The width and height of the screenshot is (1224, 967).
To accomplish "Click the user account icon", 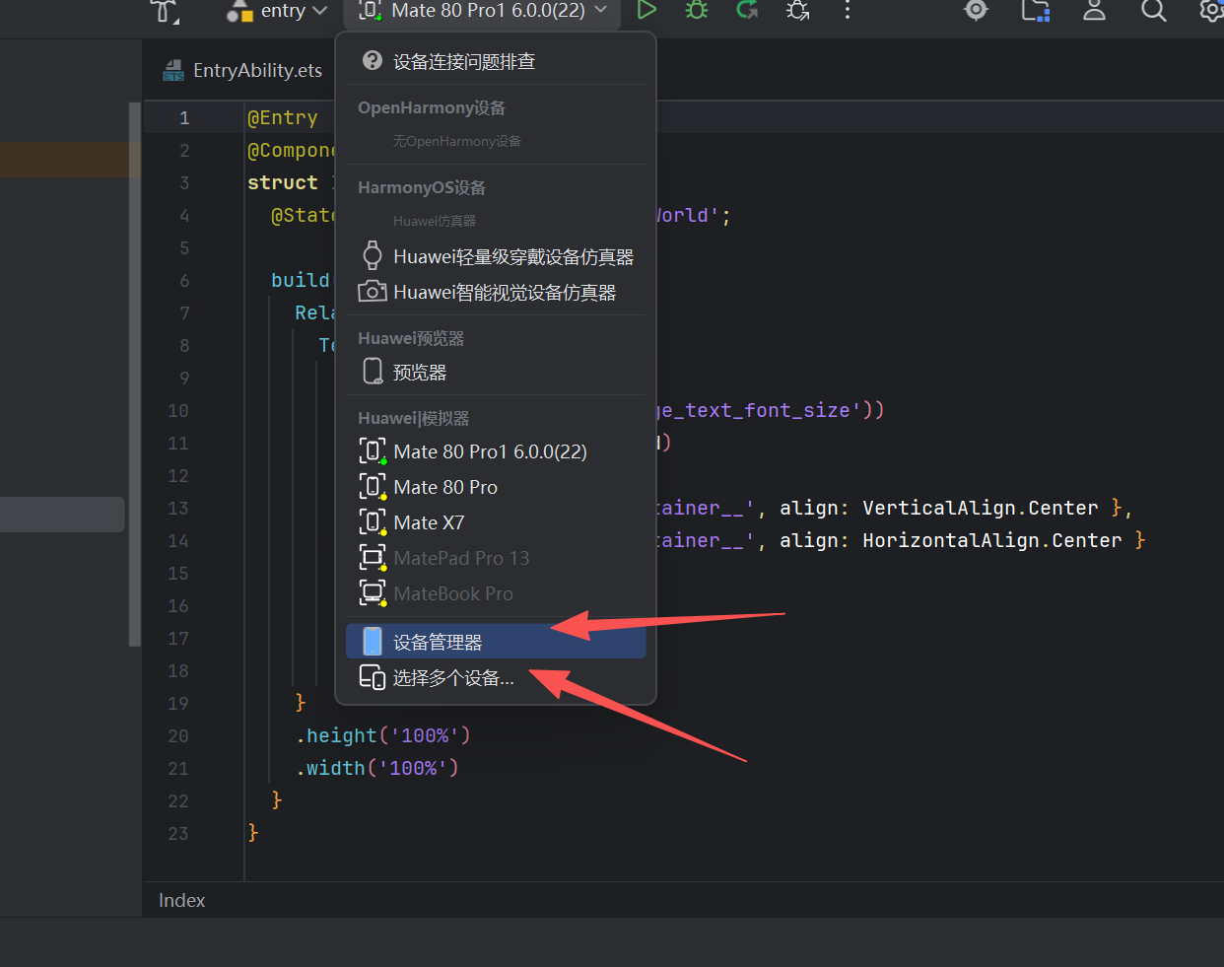I will [1094, 10].
